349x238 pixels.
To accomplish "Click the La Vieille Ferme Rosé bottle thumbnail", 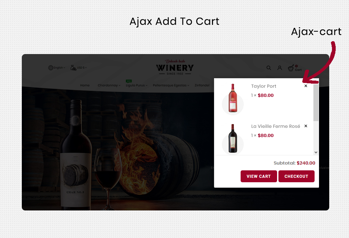I will point(233,138).
